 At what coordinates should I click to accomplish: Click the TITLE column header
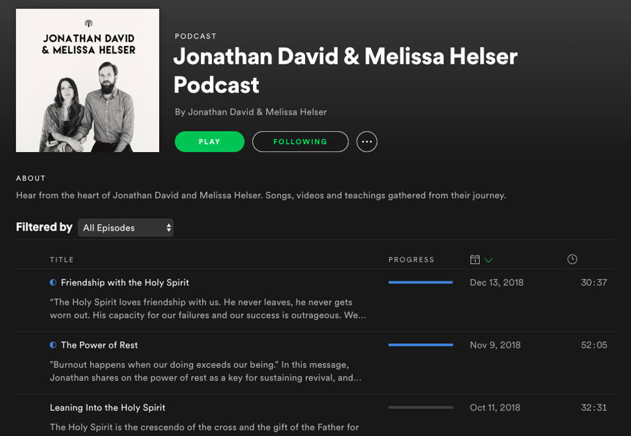tap(62, 260)
